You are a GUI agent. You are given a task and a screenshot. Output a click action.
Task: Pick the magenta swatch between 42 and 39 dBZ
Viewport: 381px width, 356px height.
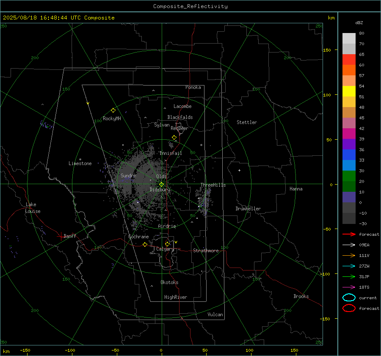(349, 134)
